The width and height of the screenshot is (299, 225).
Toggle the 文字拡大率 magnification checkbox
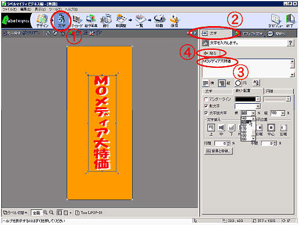(x=206, y=113)
